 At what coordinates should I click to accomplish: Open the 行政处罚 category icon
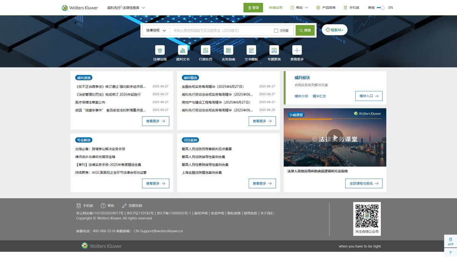(x=206, y=50)
